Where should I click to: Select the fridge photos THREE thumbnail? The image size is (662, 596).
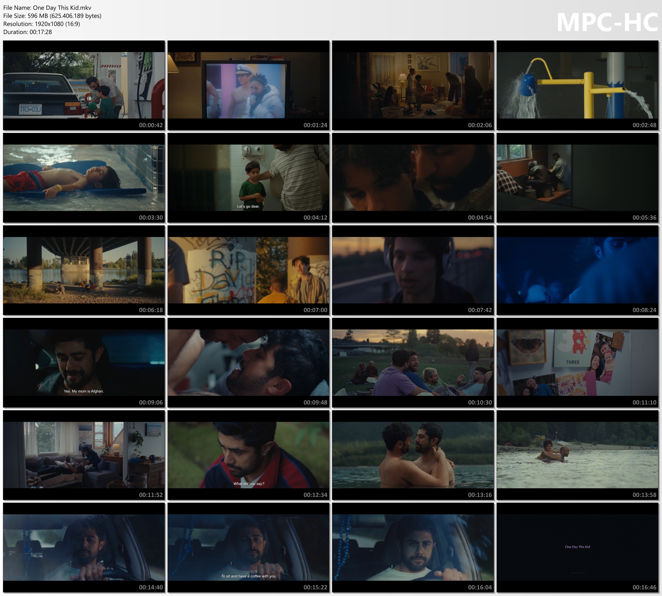click(577, 362)
